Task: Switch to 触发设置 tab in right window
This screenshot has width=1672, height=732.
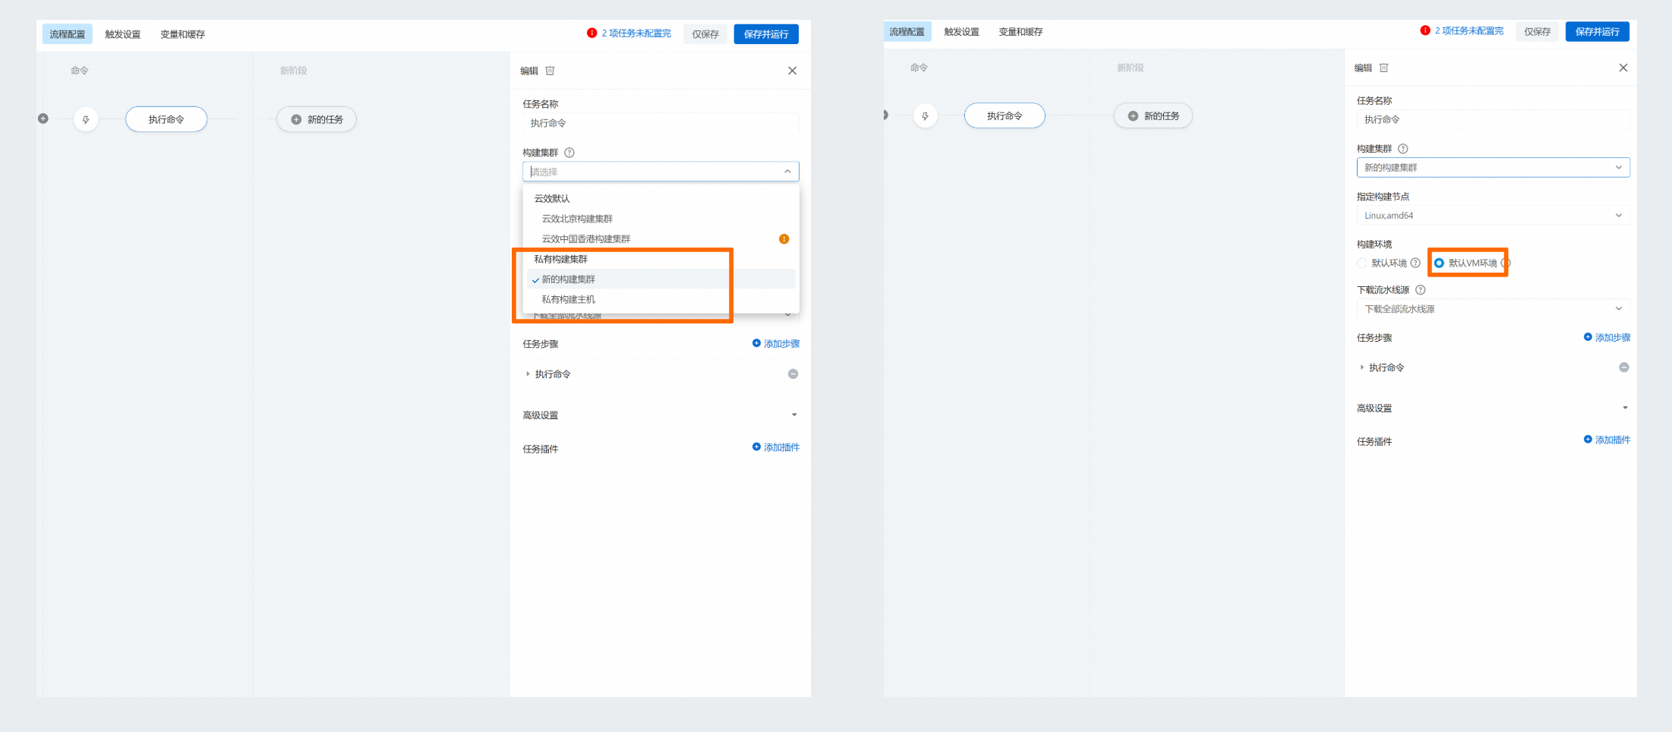Action: [961, 32]
